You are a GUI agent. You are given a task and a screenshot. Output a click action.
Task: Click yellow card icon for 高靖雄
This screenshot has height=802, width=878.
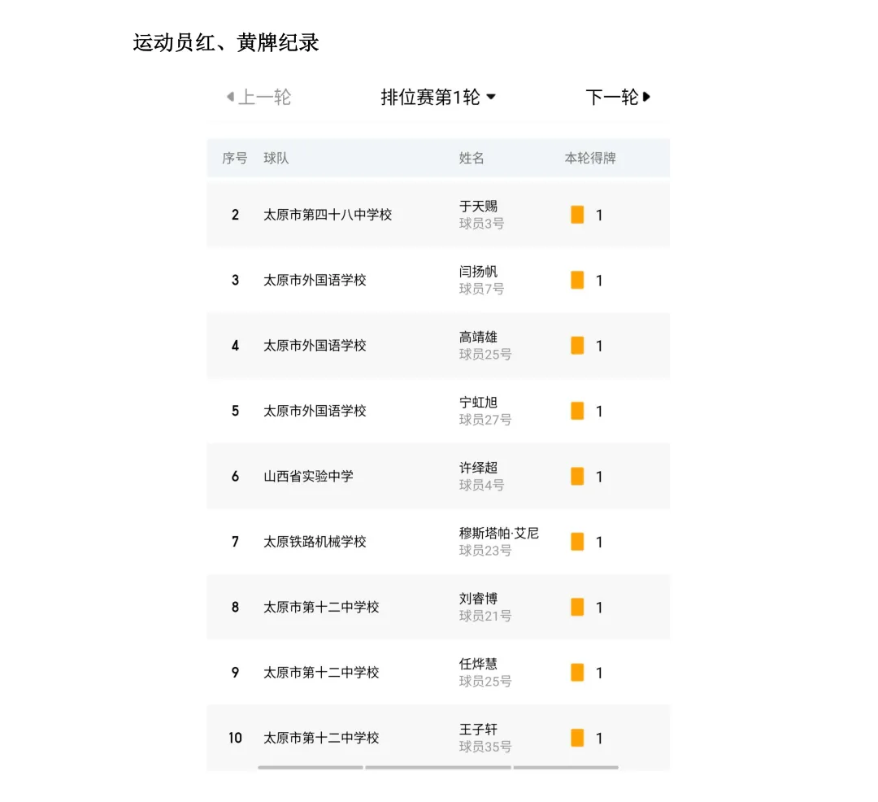coord(577,346)
